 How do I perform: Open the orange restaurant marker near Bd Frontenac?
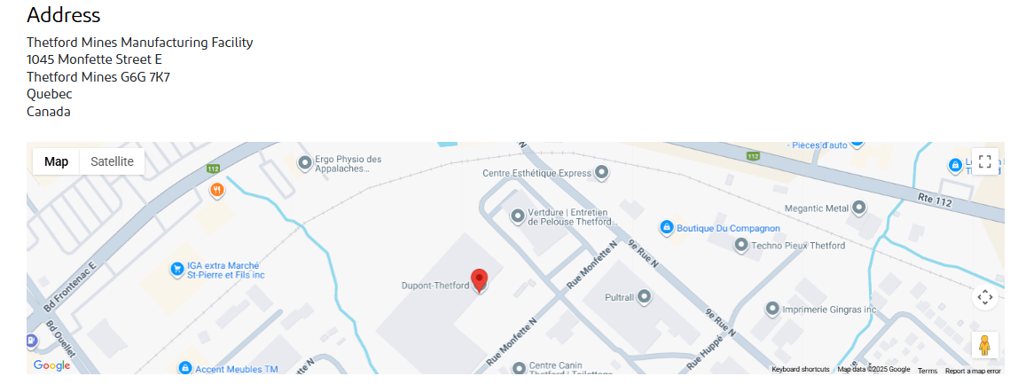(x=217, y=190)
